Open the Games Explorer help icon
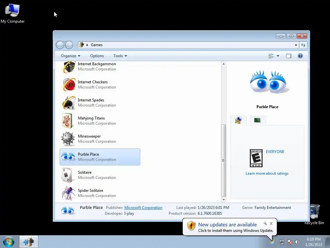 pyautogui.click(x=300, y=56)
